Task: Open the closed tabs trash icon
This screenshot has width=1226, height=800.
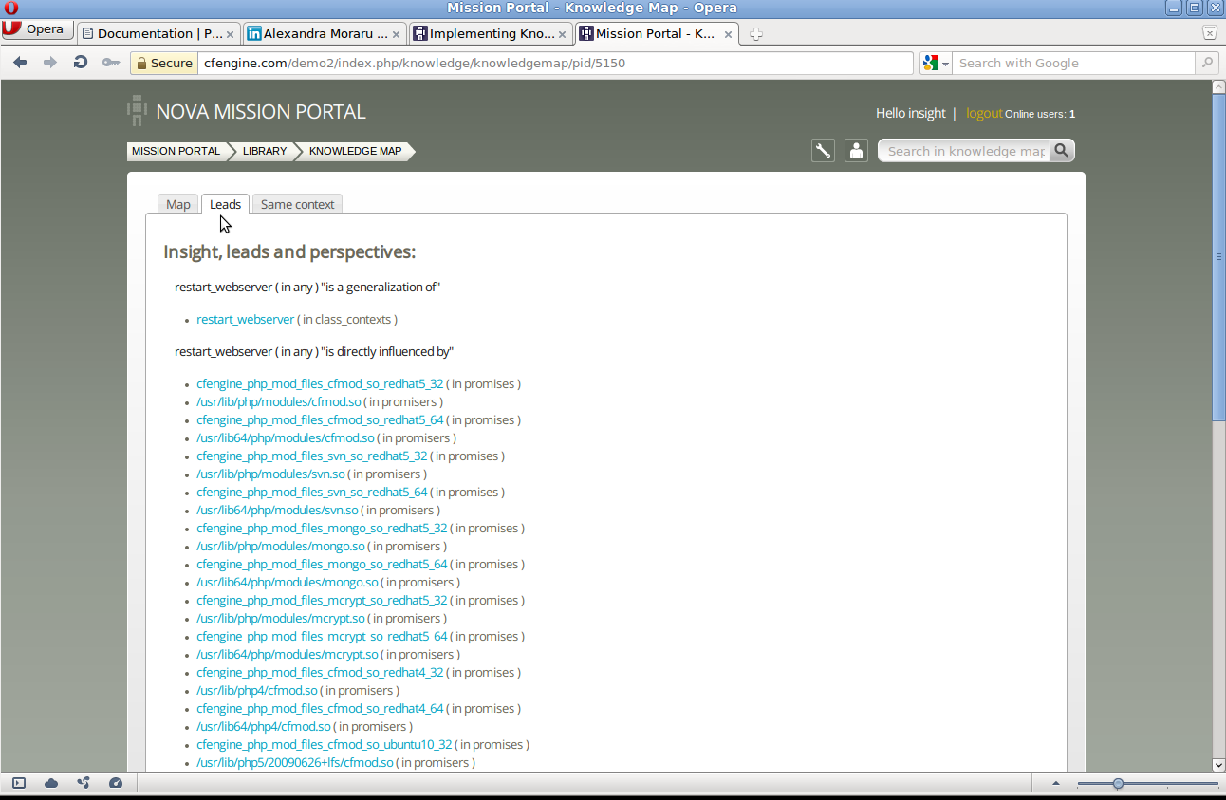Action: [1209, 32]
